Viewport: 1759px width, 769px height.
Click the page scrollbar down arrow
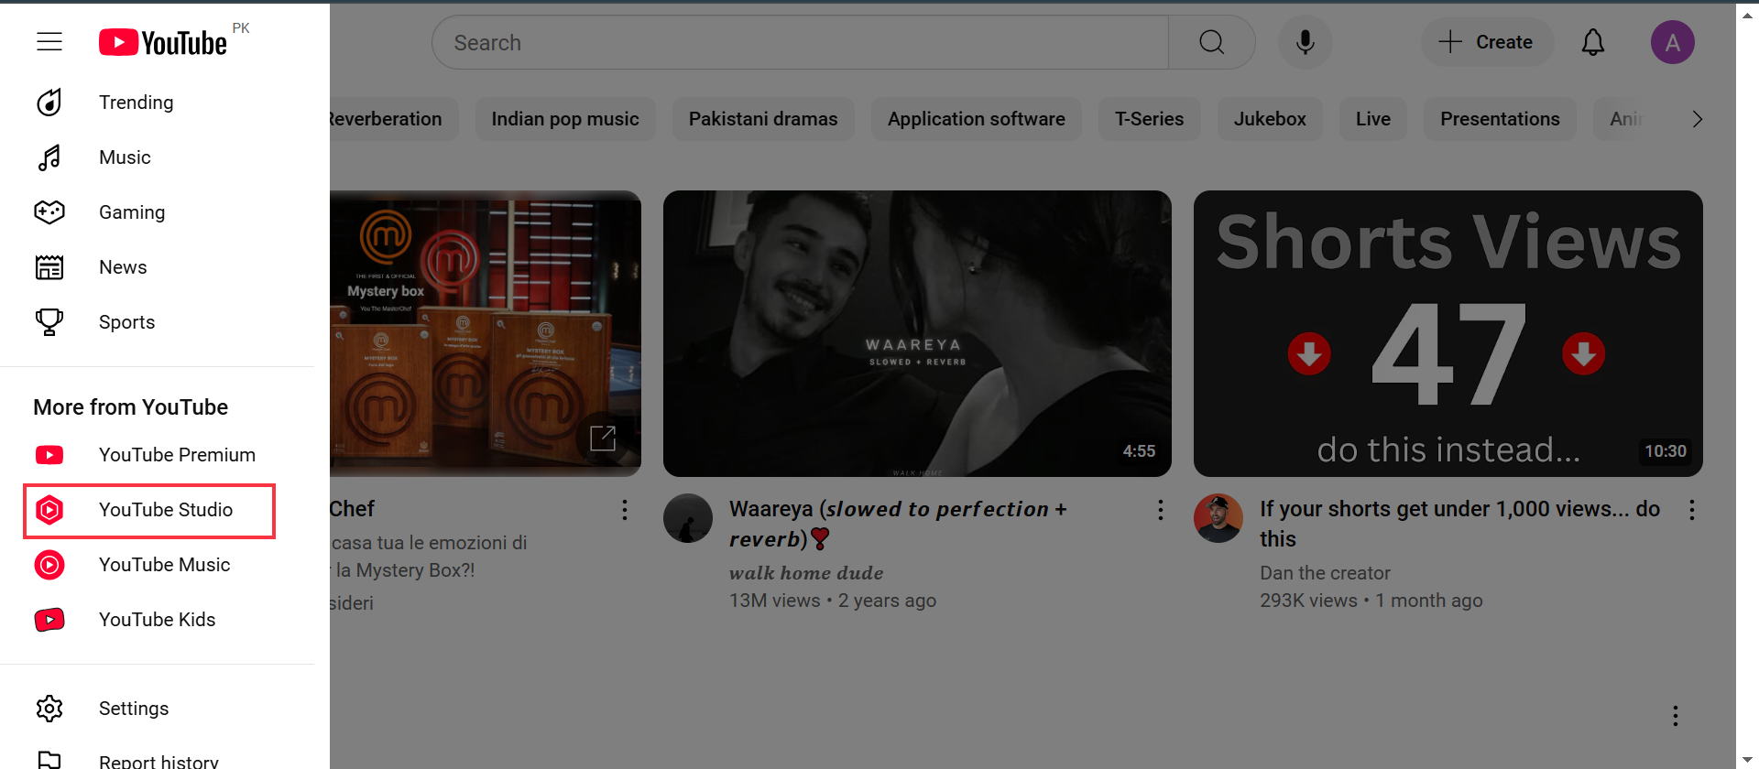tap(1747, 759)
